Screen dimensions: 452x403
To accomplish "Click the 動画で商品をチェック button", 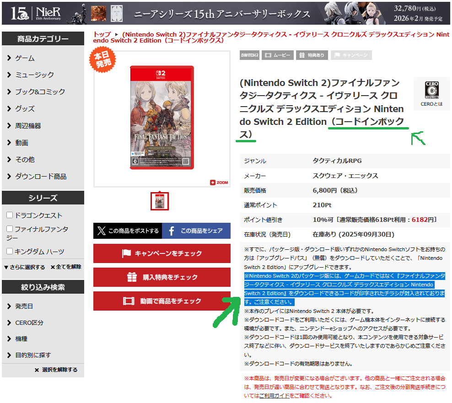I will pyautogui.click(x=162, y=301).
